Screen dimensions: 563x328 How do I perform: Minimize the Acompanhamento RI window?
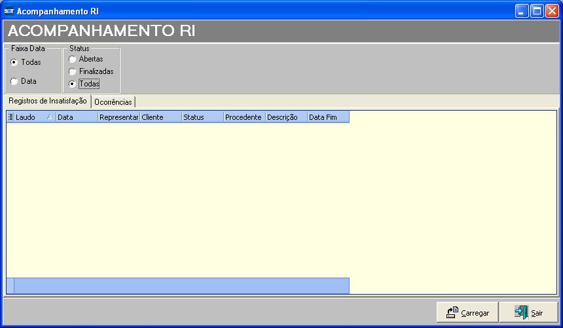tap(521, 11)
